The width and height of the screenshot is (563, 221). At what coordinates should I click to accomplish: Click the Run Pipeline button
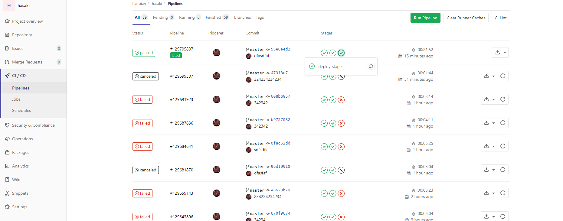pos(425,18)
